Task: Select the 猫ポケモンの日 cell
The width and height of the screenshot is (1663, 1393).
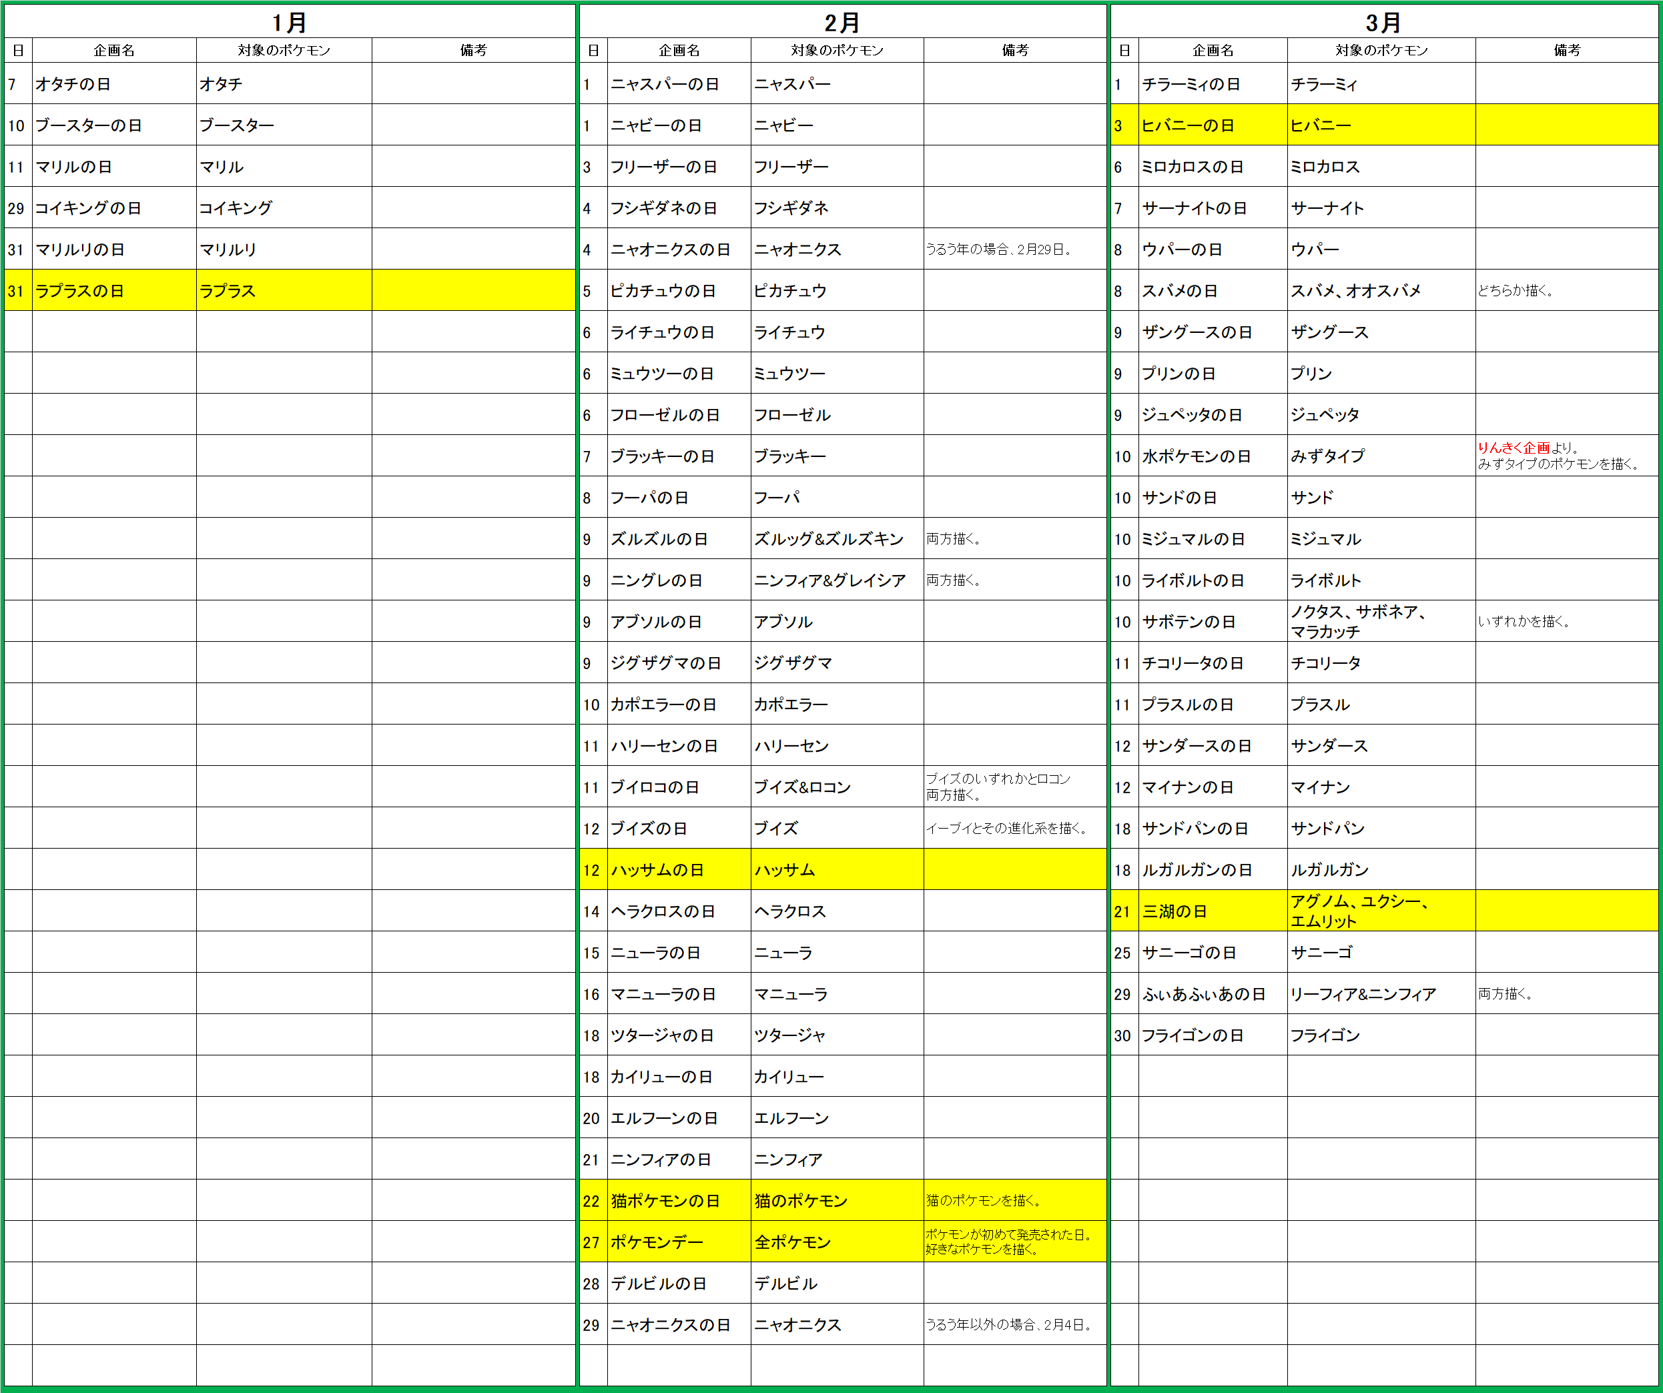Action: pos(665,1201)
